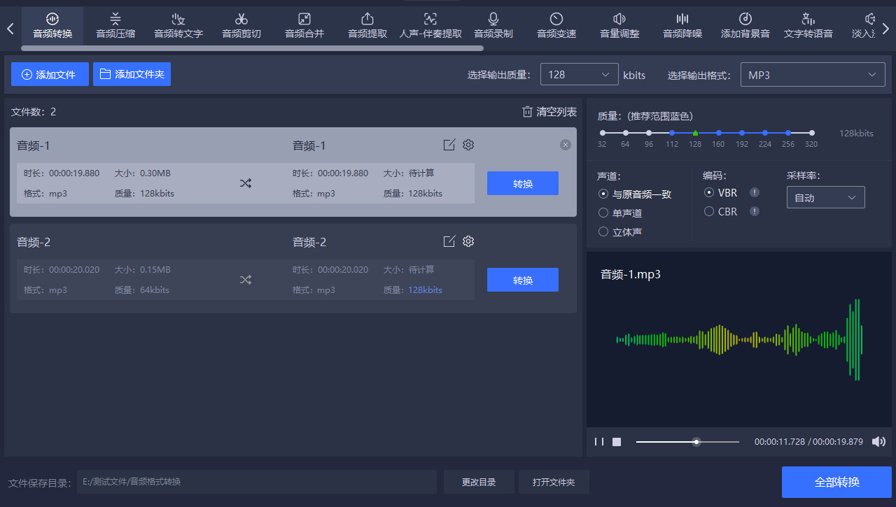Open the 文字转语音 text-to-speech tool
Image resolution: width=896 pixels, height=507 pixels.
point(808,25)
